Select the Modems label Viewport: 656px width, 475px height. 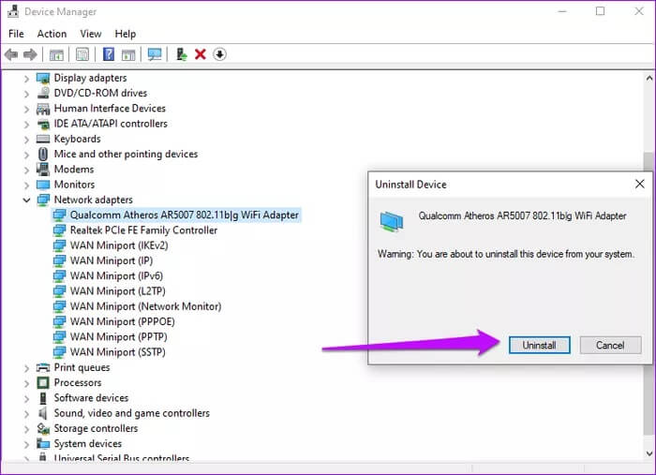[x=74, y=170]
